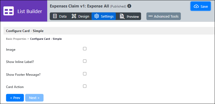Click the Design pencil-ruler icon

(74, 16)
